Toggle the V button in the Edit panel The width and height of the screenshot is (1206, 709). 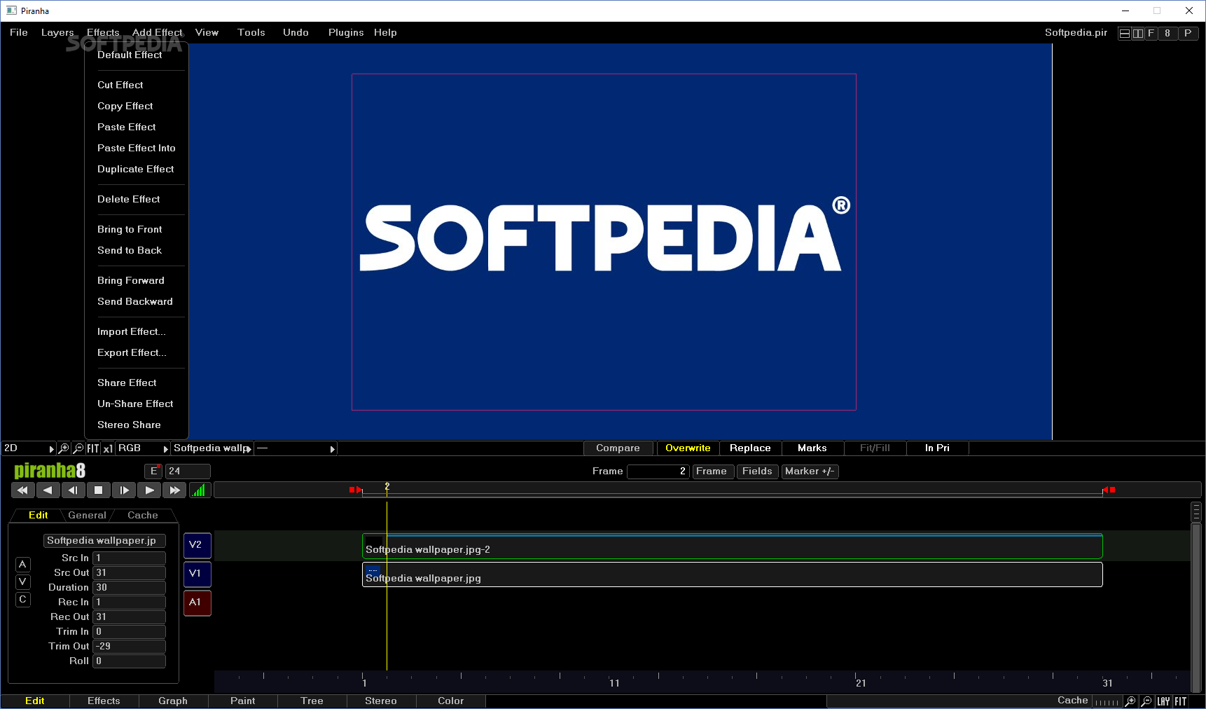[x=23, y=582]
